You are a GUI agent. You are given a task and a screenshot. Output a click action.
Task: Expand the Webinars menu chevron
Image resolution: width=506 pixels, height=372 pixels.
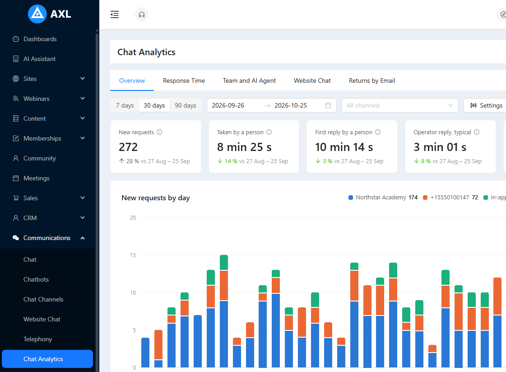pos(83,98)
